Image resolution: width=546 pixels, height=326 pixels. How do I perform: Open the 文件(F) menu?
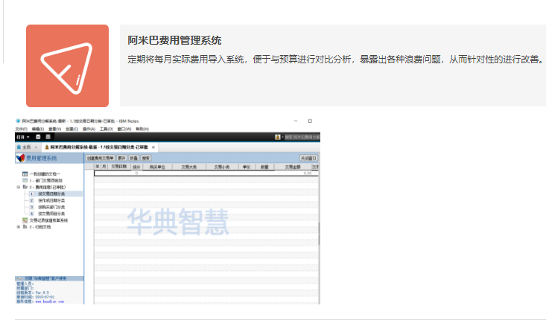[x=22, y=129]
